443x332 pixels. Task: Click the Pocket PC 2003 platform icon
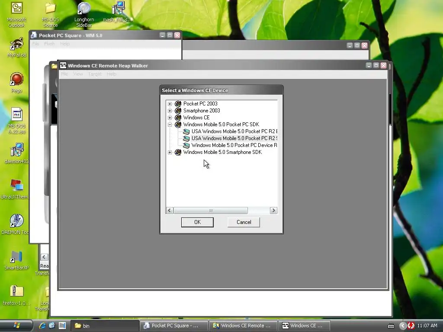tap(178, 104)
